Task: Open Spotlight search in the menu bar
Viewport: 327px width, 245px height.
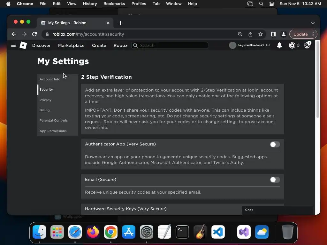Action: pyautogui.click(x=261, y=4)
